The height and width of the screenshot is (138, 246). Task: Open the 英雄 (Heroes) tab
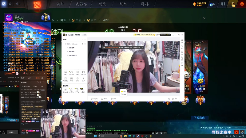60,4
